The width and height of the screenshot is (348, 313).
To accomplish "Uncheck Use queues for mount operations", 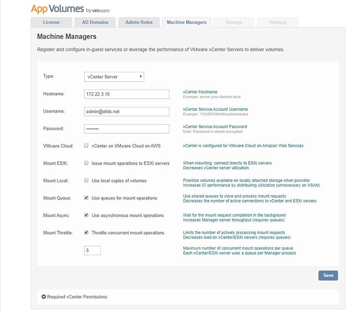I will (x=87, y=198).
